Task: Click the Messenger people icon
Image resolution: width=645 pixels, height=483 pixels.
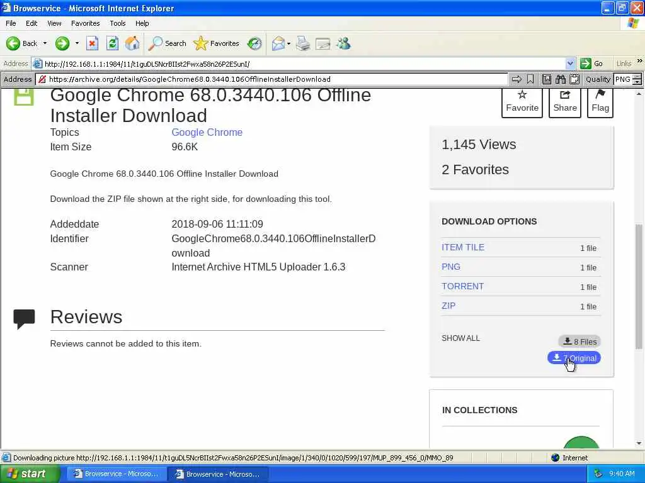Action: point(343,43)
